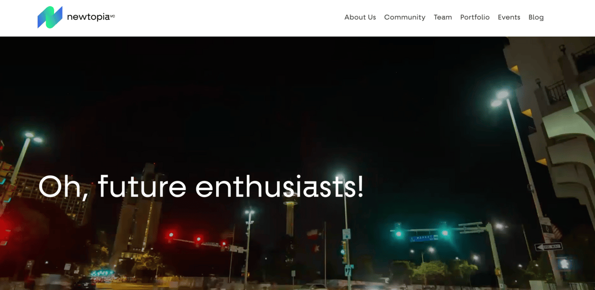595x290 pixels.
Task: Navigate to the Events section
Action: click(x=509, y=17)
